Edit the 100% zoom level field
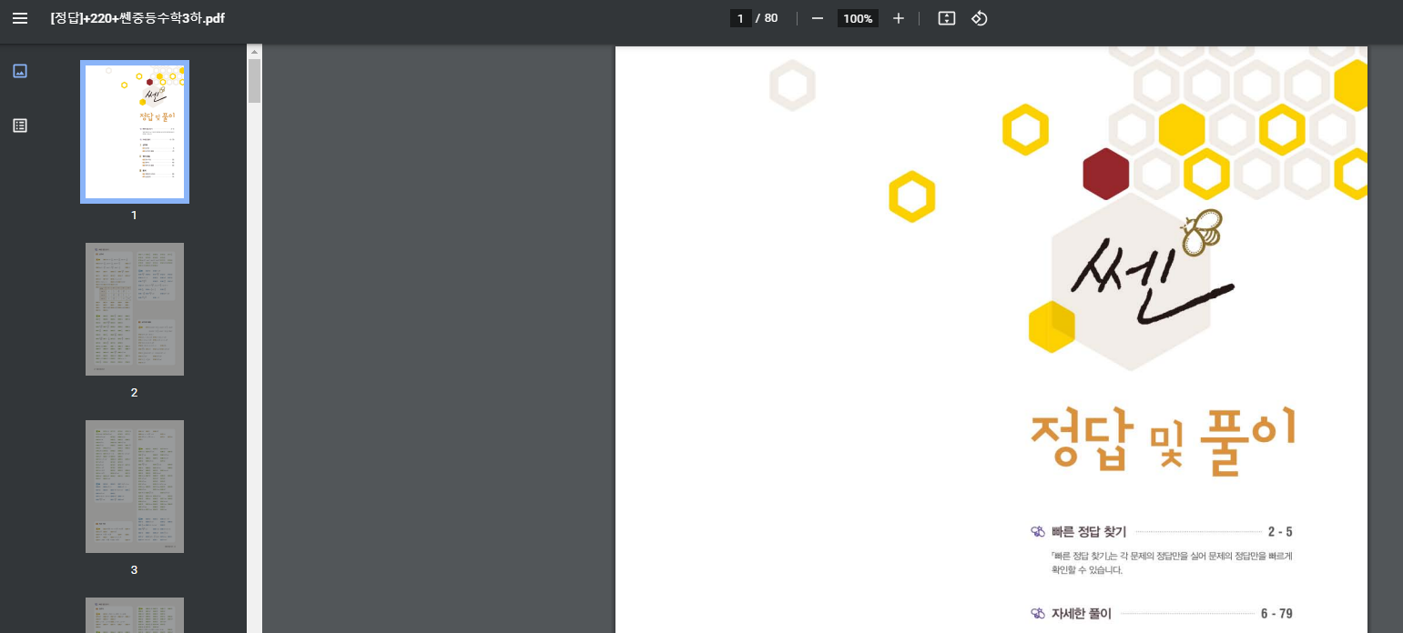The width and height of the screenshot is (1403, 633). coord(858,18)
